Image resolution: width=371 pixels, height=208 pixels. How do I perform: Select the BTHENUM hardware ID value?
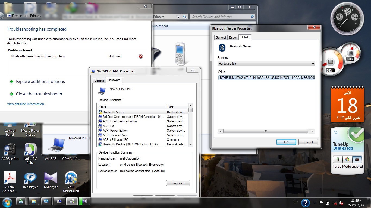[x=266, y=77]
